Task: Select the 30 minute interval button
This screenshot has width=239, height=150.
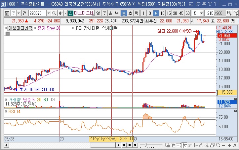Action: 175,14
